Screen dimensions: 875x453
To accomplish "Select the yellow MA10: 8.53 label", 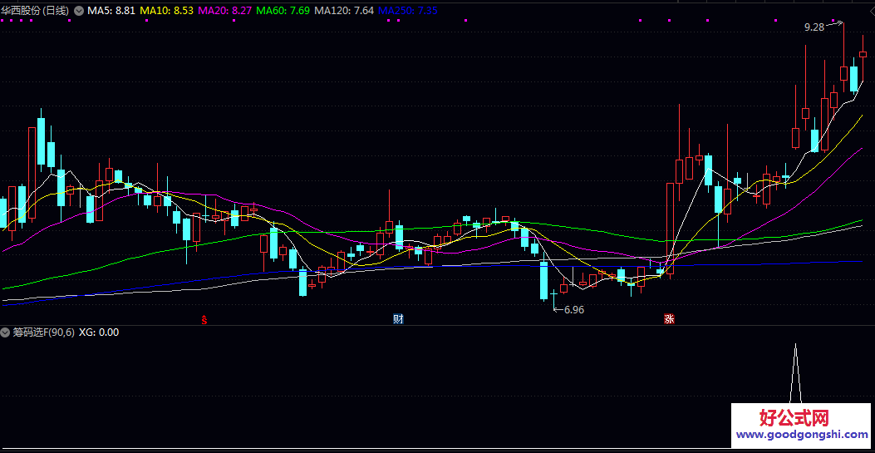I will [167, 10].
